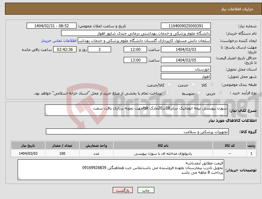Click the چاپ (print) button
The width and height of the screenshot is (262, 199).
pyautogui.click(x=146, y=190)
